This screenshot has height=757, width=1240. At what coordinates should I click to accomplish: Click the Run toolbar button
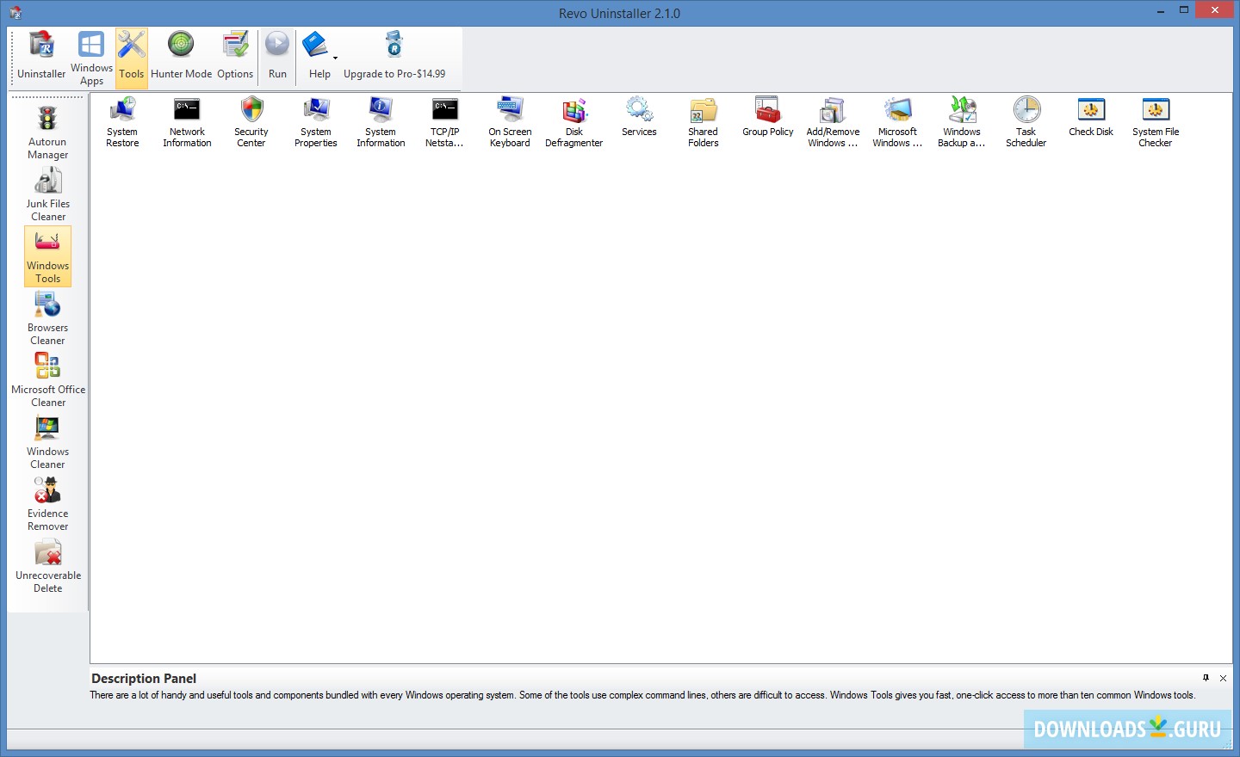277,57
